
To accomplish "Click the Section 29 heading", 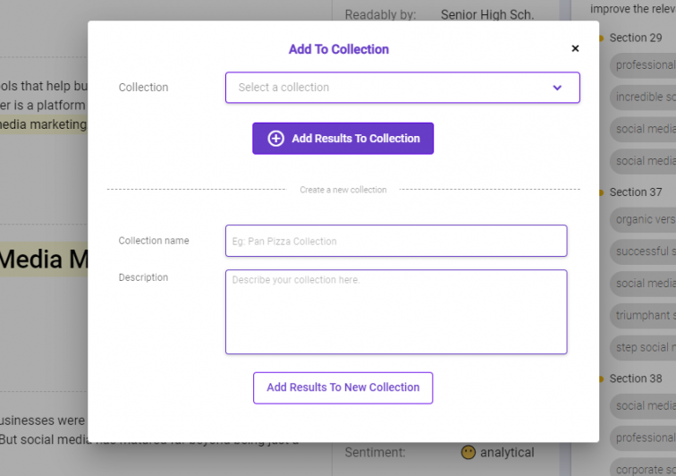I will click(635, 38).
